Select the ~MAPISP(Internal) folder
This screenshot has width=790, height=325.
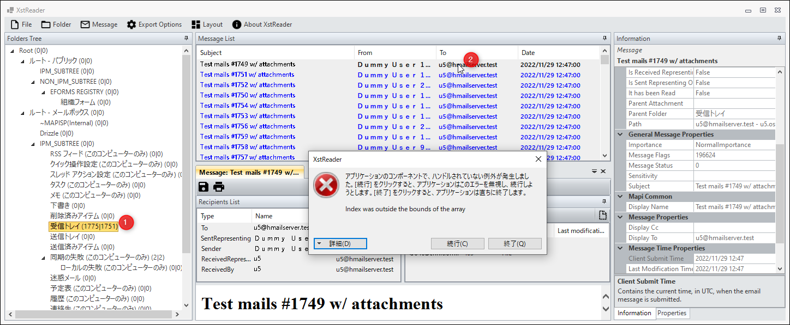point(74,123)
